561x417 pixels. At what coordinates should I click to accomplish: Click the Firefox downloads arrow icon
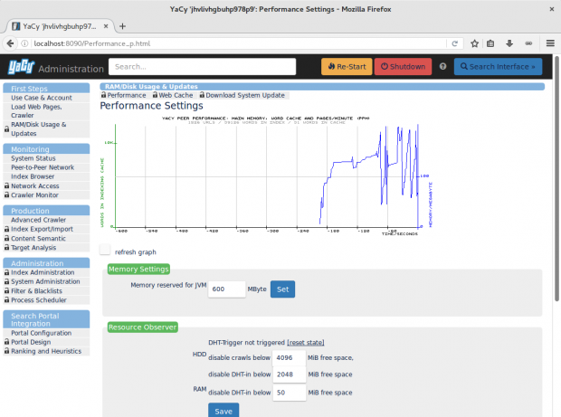click(510, 43)
